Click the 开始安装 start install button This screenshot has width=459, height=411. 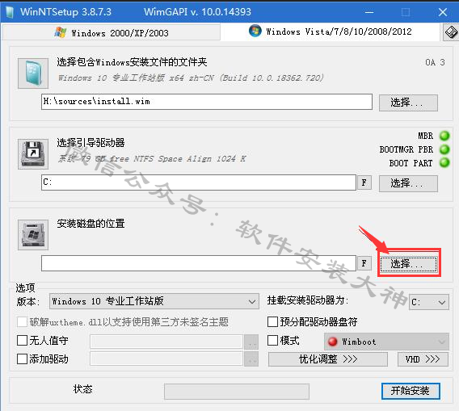411,391
